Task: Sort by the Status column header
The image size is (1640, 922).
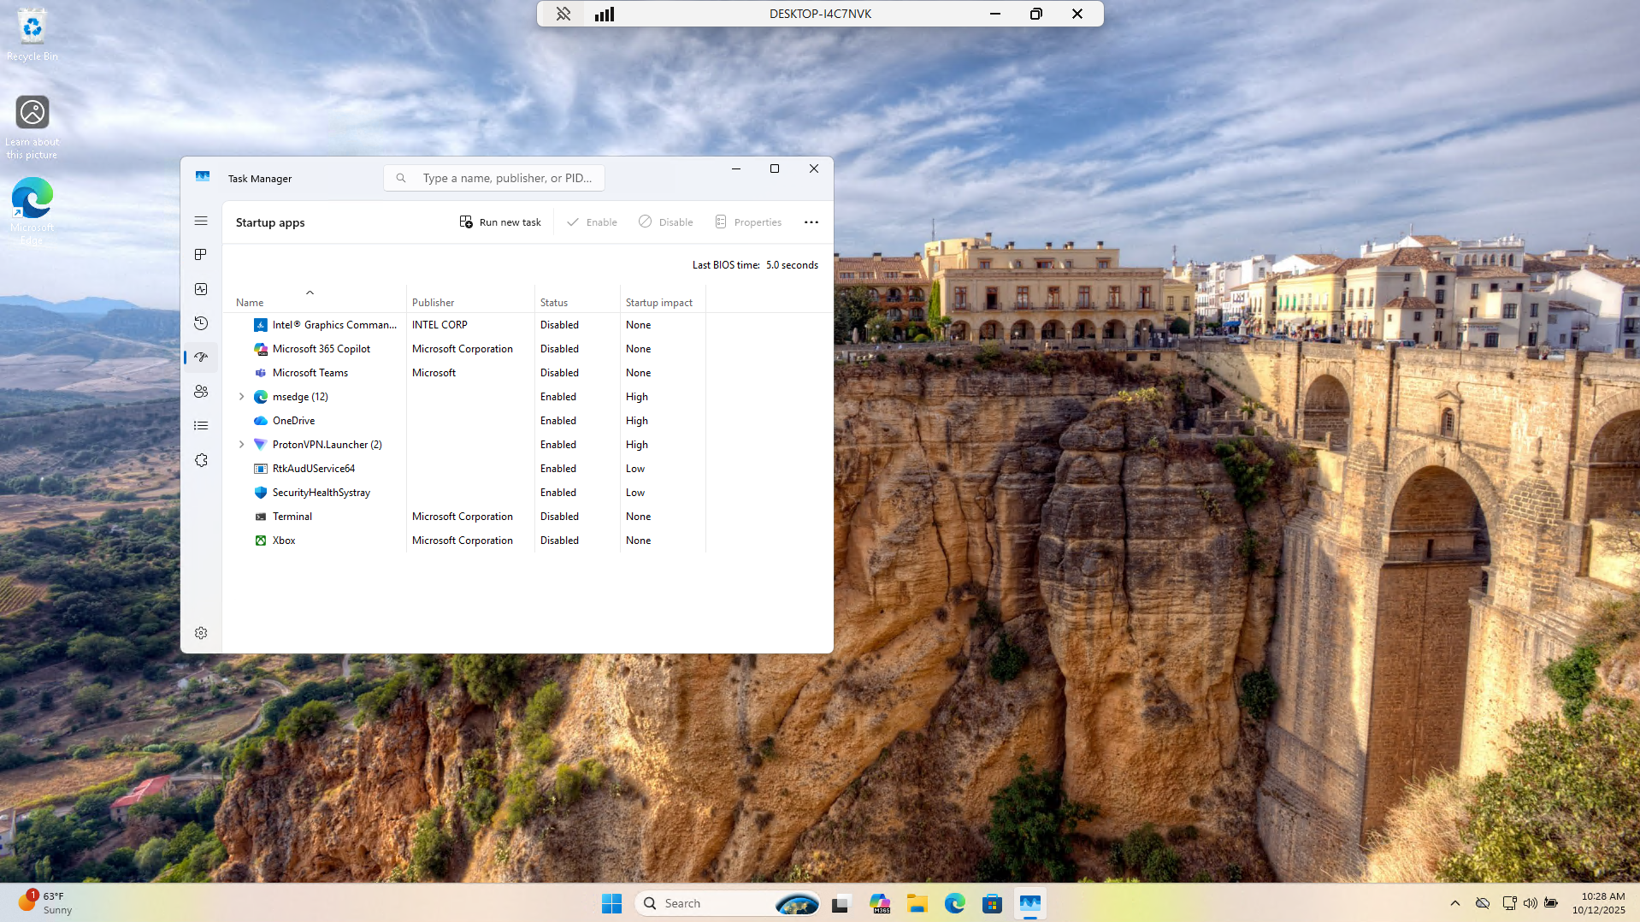Action: tap(554, 303)
